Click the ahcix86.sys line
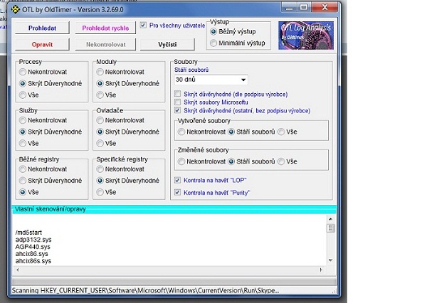 tap(31, 254)
